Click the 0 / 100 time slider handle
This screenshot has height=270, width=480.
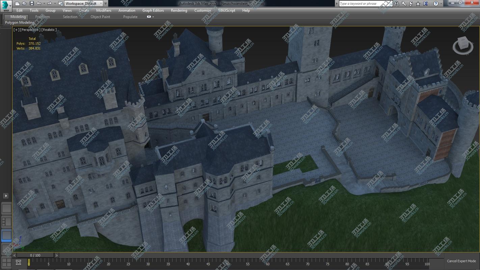coord(35,255)
